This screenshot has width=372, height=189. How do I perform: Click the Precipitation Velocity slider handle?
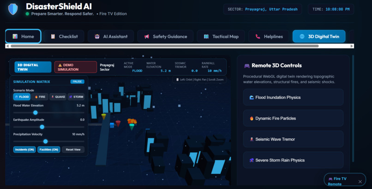pyautogui.click(x=46, y=141)
